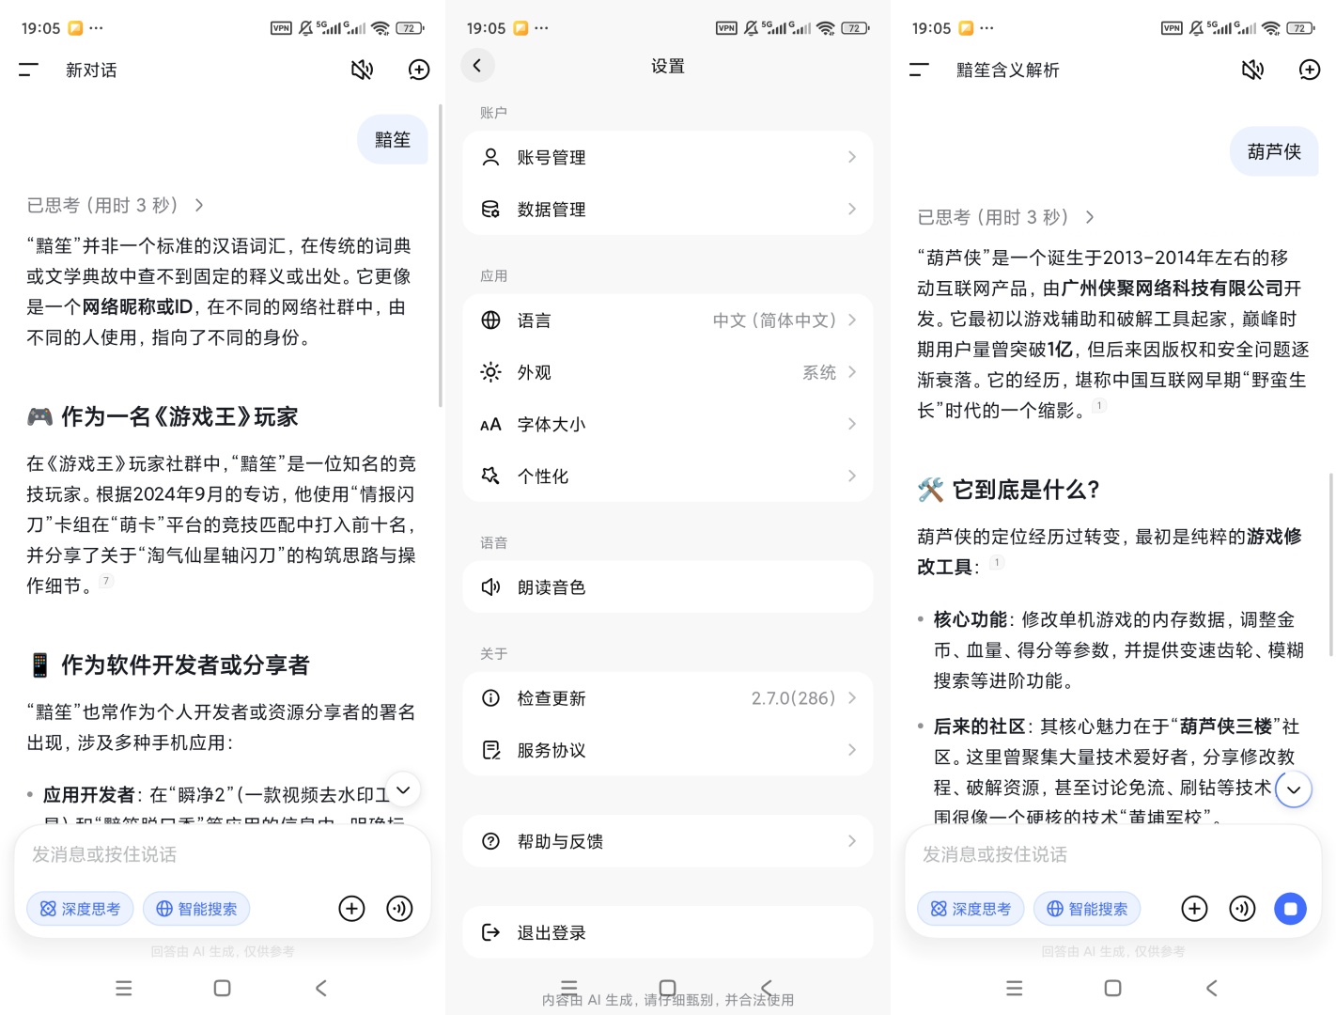Toggle 智能搜索 in 新对话 screen

(x=196, y=909)
